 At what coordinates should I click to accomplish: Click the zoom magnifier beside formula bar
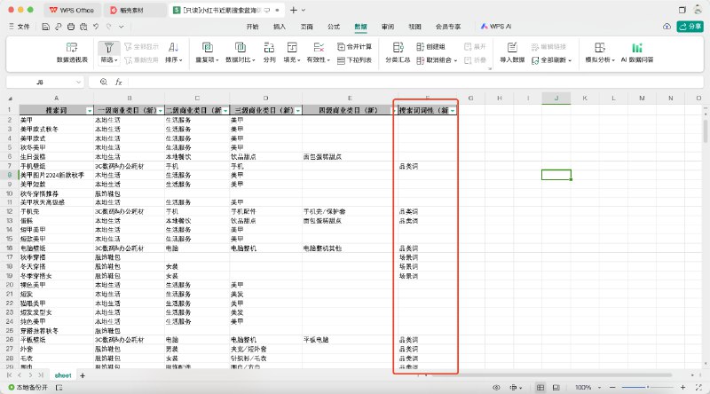pos(104,82)
